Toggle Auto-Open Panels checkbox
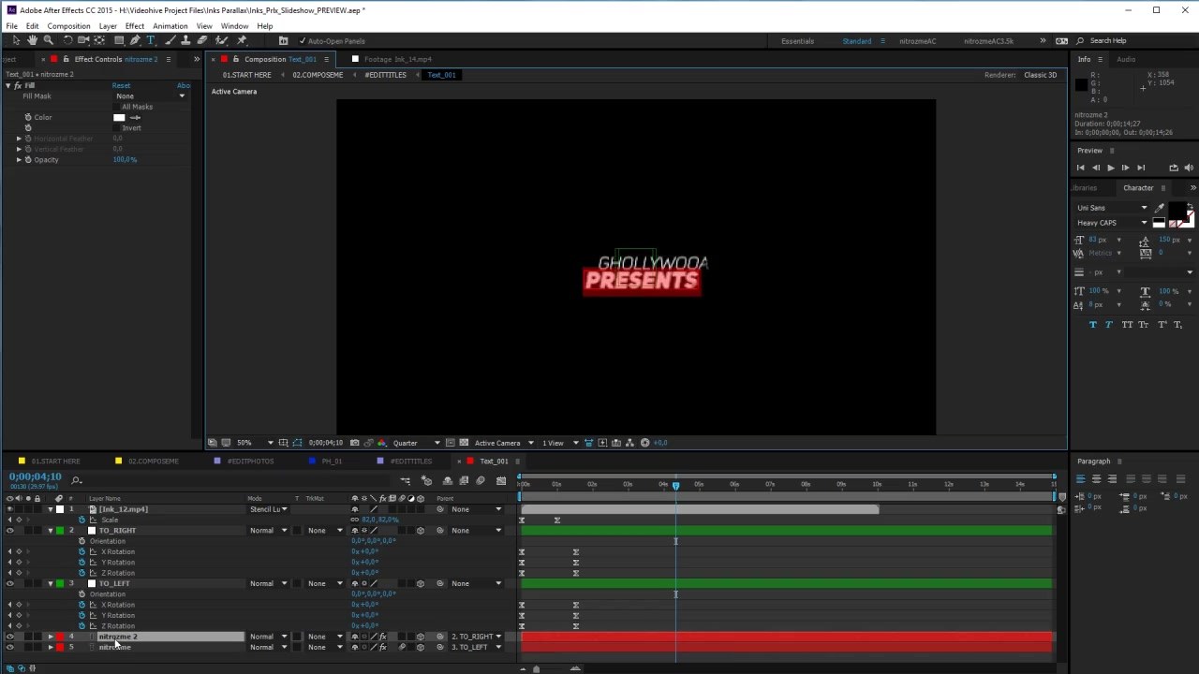Viewport: 1199px width, 674px height. tap(302, 41)
